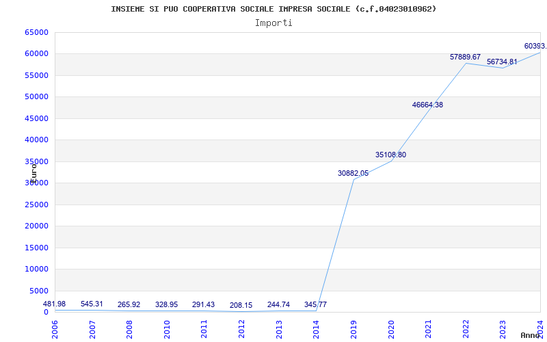
Task: Select the 2022 year axis label
Action: point(466,329)
